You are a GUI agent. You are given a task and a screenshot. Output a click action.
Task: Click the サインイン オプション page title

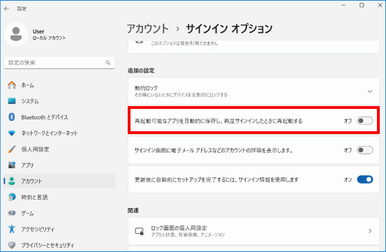[229, 29]
